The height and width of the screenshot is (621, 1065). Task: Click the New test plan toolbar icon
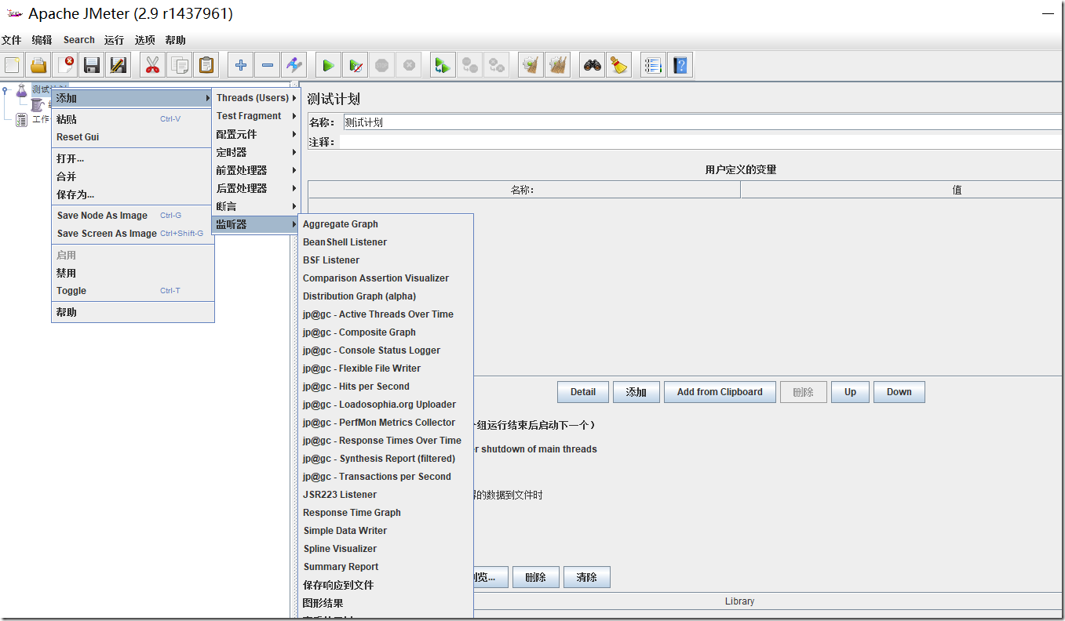pyautogui.click(x=13, y=65)
